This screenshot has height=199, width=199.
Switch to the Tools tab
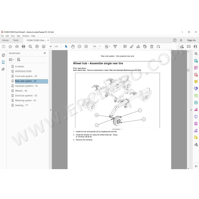tap(16, 40)
